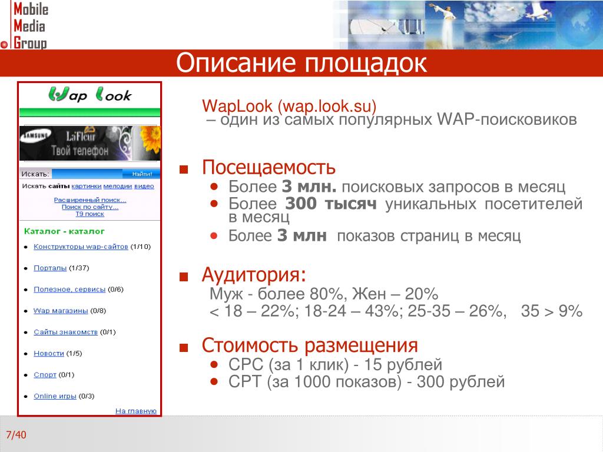This screenshot has height=452, width=603.
Task: Click the Описание площадок slide title
Action: 301,62
